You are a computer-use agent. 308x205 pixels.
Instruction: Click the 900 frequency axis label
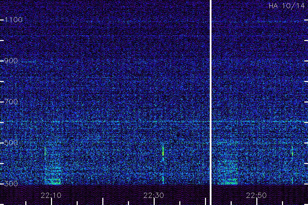click(x=11, y=61)
